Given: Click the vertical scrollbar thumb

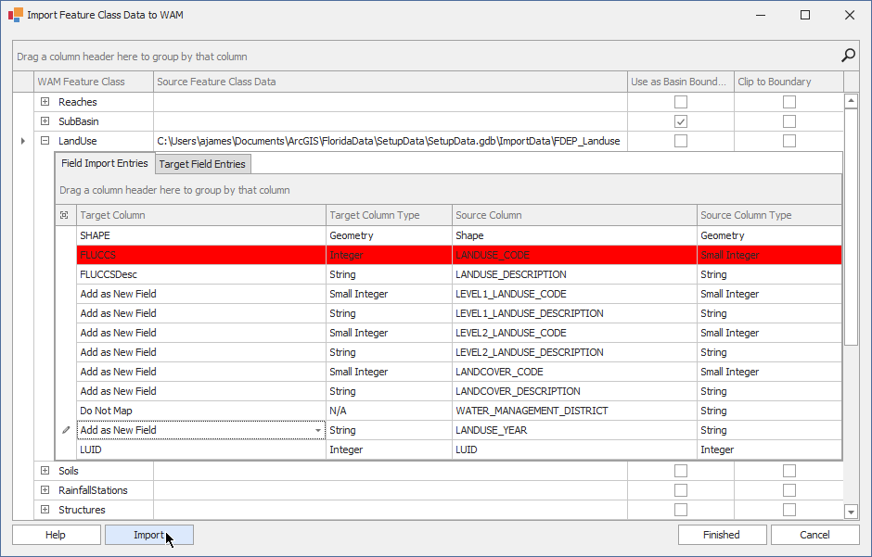Looking at the screenshot, I should pos(851,226).
